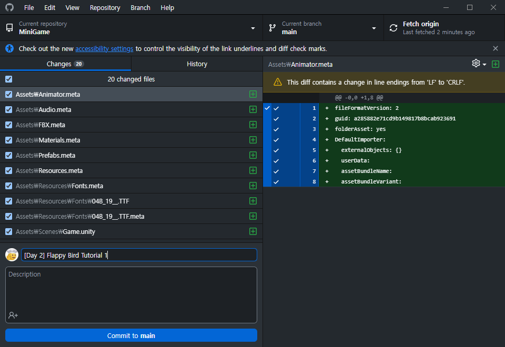This screenshot has width=505, height=347.
Task: Open the View menu
Action: point(72,7)
